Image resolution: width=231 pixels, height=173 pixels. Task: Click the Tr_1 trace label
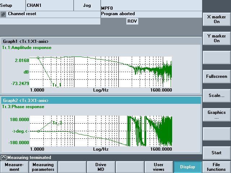57,85
